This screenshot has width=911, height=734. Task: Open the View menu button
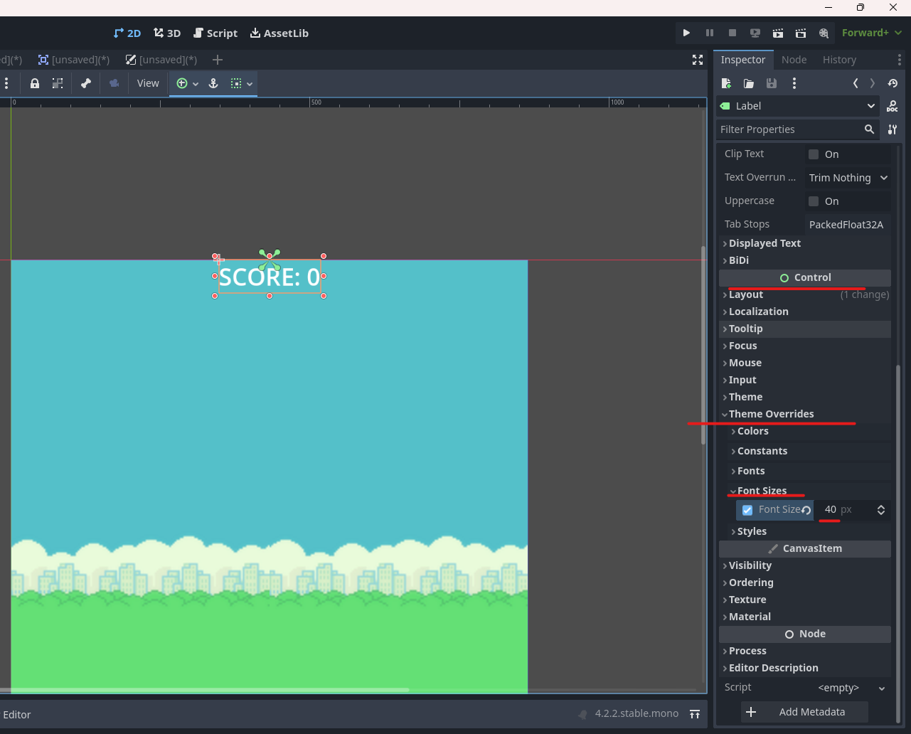pos(148,83)
